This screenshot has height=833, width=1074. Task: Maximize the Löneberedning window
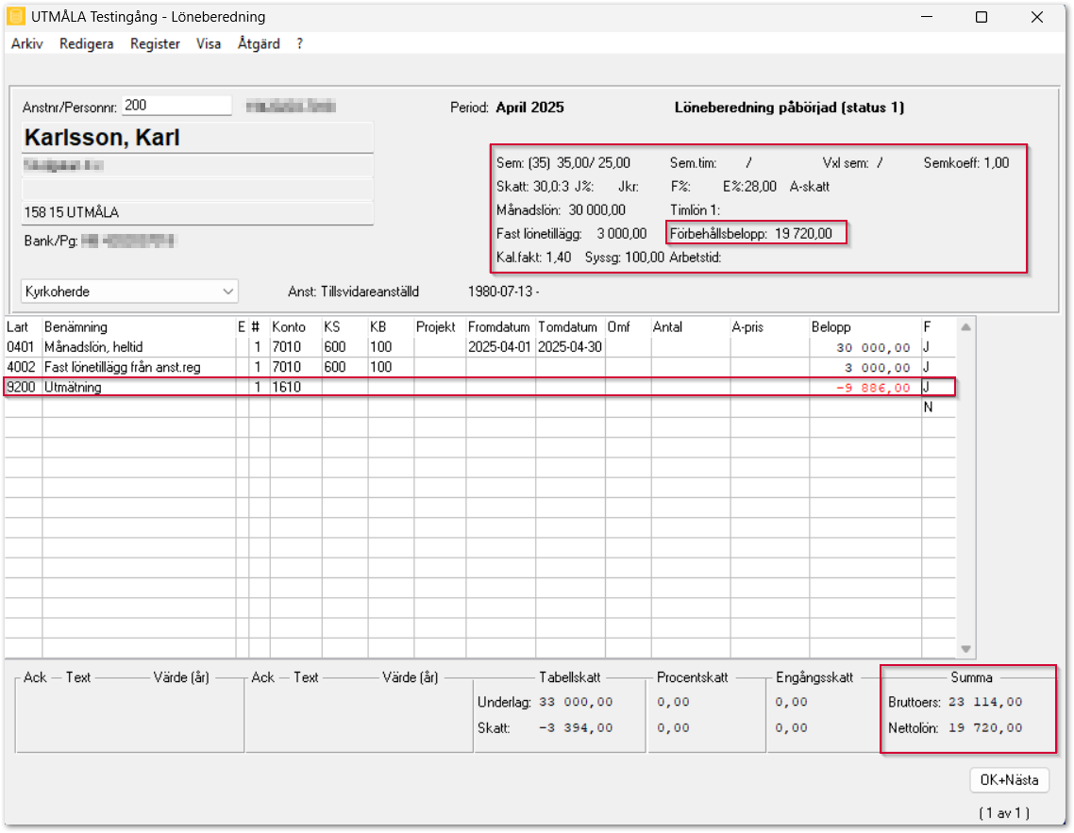(982, 17)
